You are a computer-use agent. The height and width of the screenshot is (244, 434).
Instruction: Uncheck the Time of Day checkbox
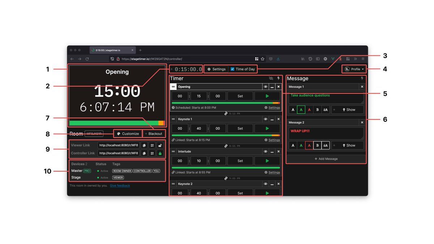(x=233, y=69)
